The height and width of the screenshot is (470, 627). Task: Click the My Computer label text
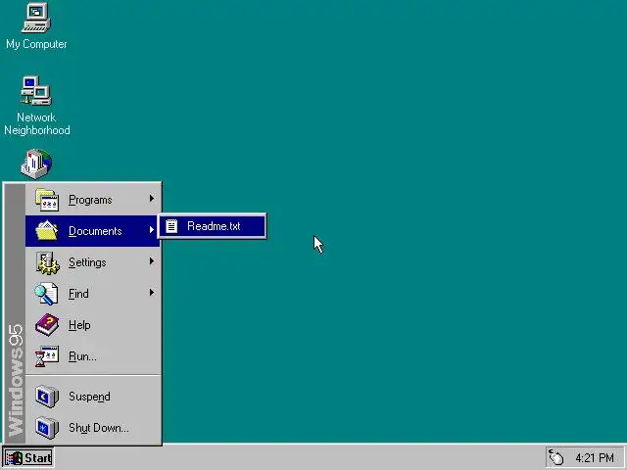[36, 44]
